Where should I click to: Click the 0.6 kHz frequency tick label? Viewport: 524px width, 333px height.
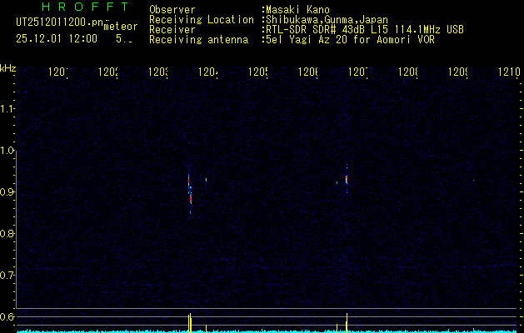pyautogui.click(x=7, y=316)
